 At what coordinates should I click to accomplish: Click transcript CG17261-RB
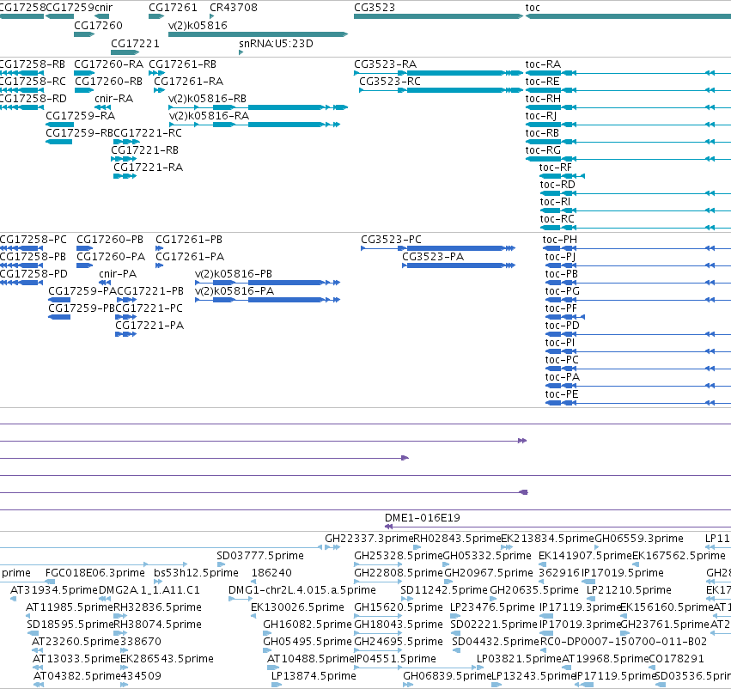pos(156,73)
